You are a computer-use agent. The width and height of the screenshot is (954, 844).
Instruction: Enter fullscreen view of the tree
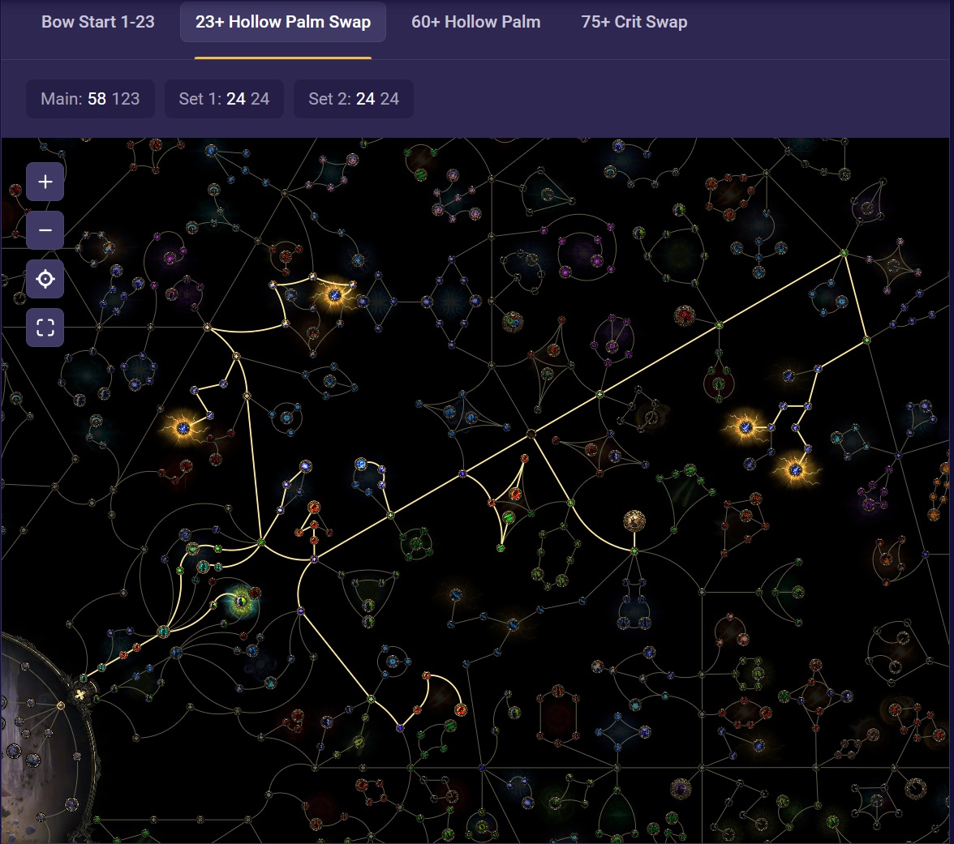click(x=45, y=328)
